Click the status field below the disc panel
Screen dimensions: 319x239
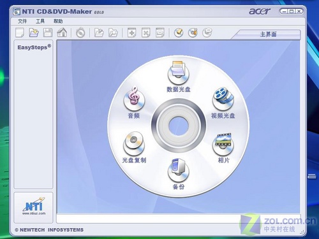tap(178, 219)
